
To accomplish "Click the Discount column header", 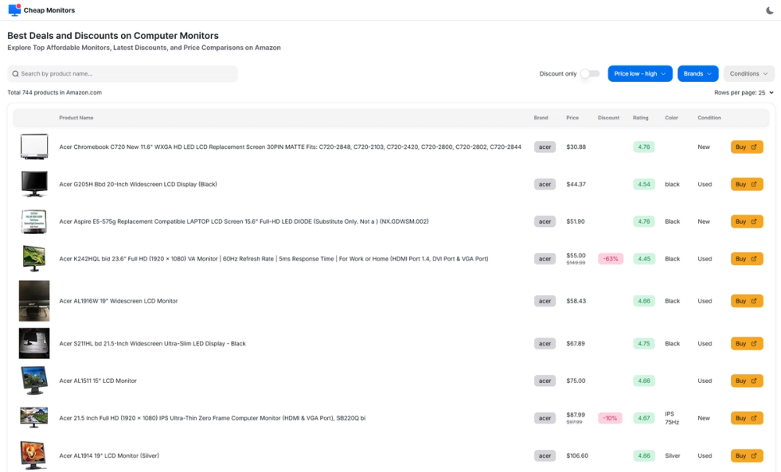I will pyautogui.click(x=608, y=118).
